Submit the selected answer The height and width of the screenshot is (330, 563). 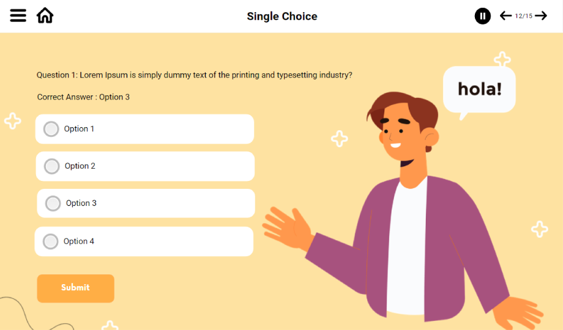pos(75,288)
